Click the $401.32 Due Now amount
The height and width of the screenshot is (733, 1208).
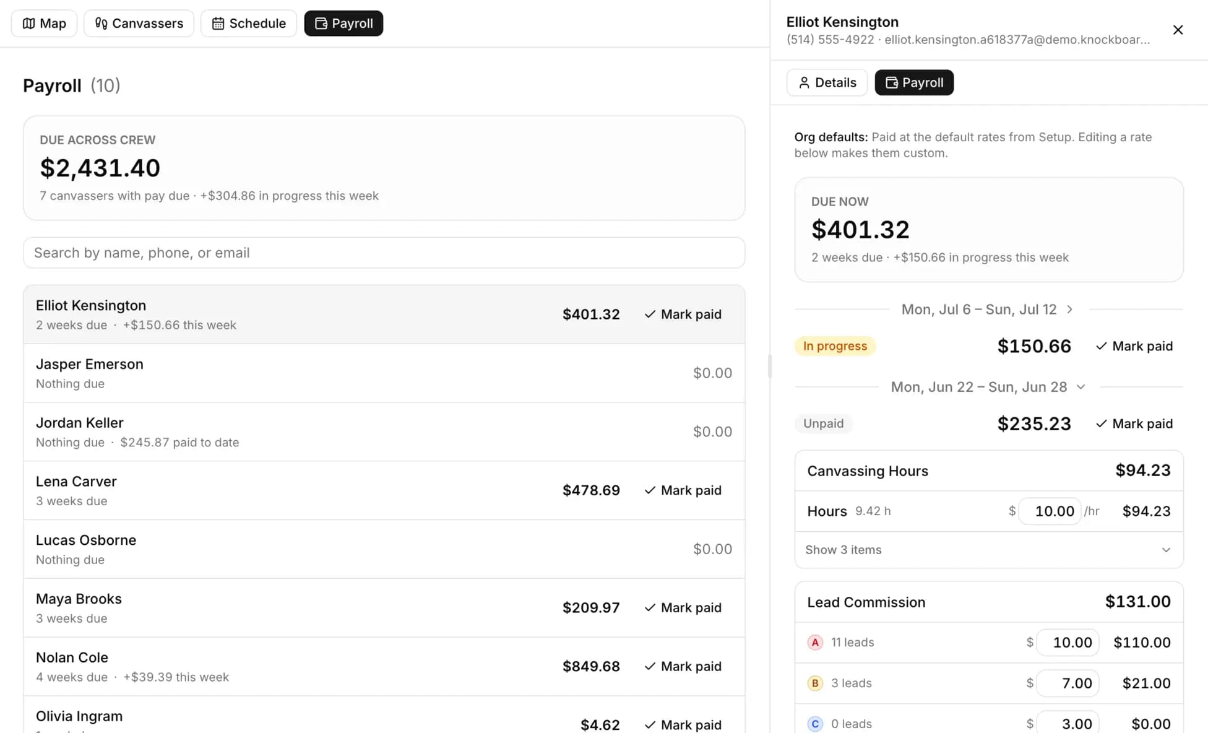click(x=860, y=230)
